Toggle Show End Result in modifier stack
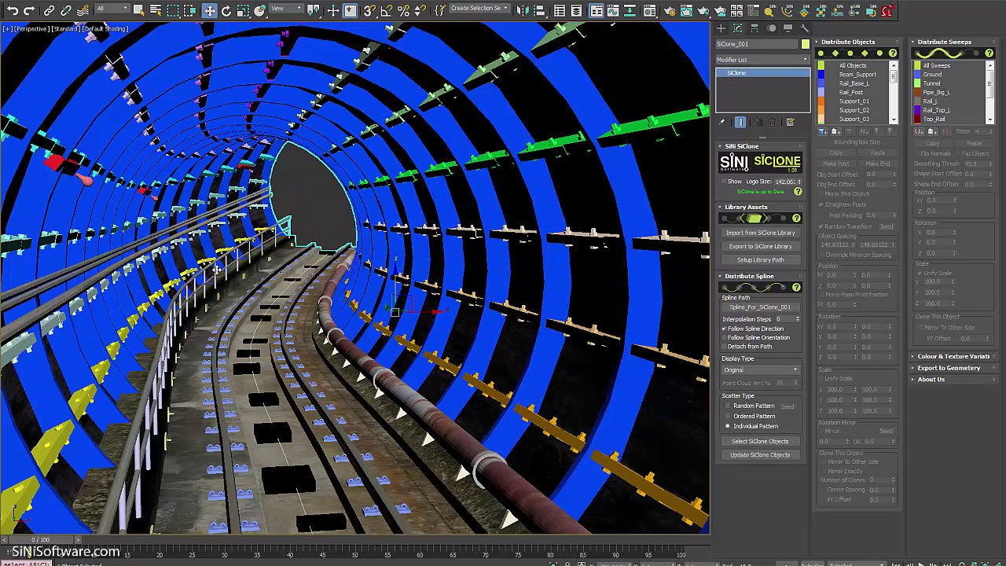Viewport: 1006px width, 566px height. point(740,122)
